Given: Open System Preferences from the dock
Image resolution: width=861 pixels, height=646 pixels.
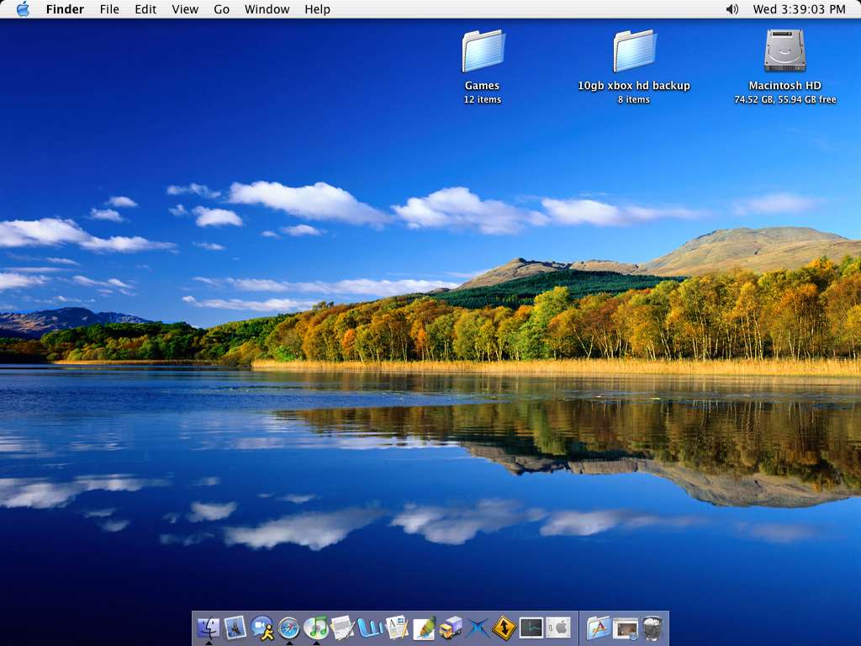Looking at the screenshot, I should click(x=558, y=627).
